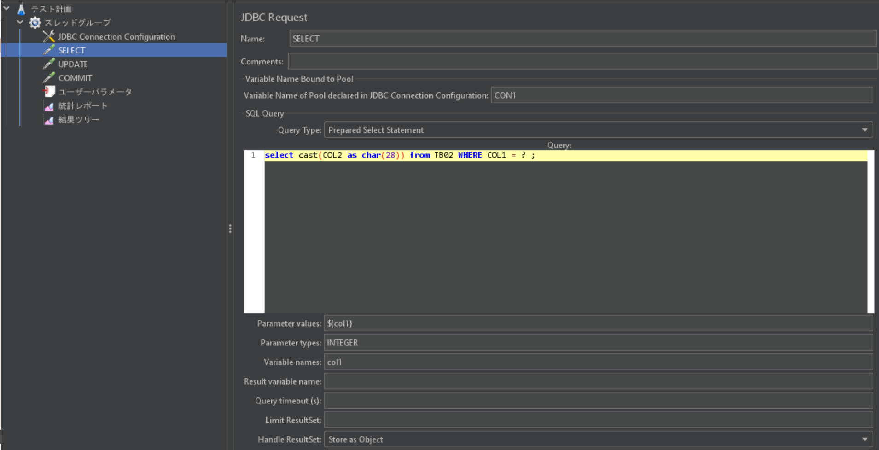Click the UPDATE sampler pipette icon
Image resolution: width=879 pixels, height=450 pixels.
[49, 64]
